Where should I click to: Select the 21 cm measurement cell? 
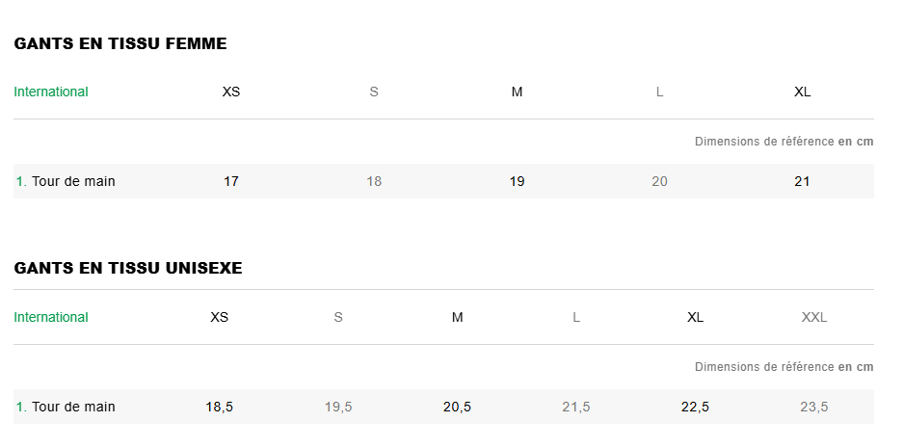coord(802,181)
